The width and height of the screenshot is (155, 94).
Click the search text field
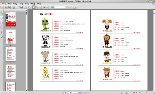[x=60, y=7]
